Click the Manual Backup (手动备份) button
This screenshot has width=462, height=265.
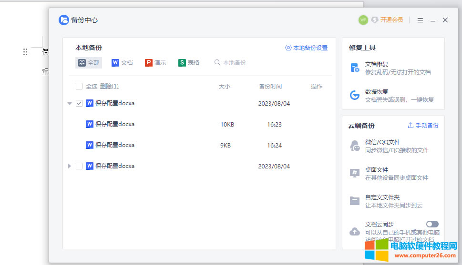(x=423, y=126)
